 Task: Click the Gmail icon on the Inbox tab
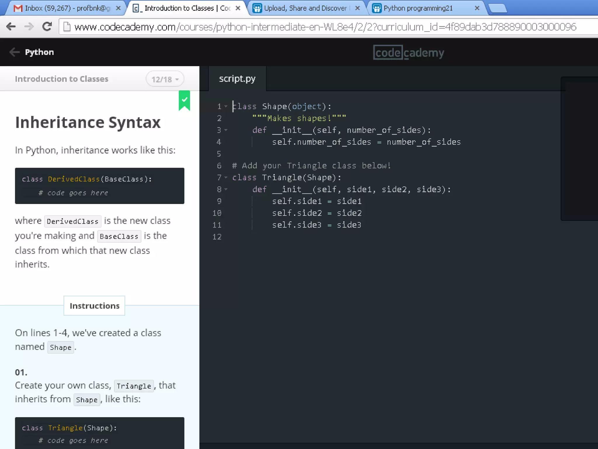point(18,8)
